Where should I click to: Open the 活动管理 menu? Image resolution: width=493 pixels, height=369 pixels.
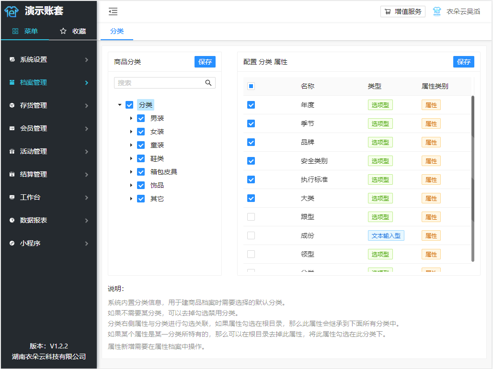49,151
